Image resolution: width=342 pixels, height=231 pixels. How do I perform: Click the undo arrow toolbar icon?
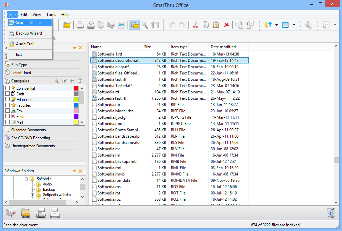(172, 25)
